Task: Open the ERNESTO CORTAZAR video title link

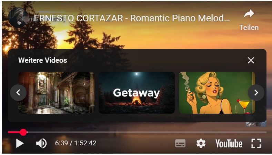Action: 132,18
